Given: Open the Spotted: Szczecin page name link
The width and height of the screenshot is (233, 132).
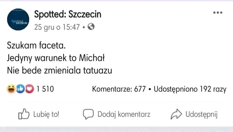Looking at the screenshot, I should coord(68,14).
